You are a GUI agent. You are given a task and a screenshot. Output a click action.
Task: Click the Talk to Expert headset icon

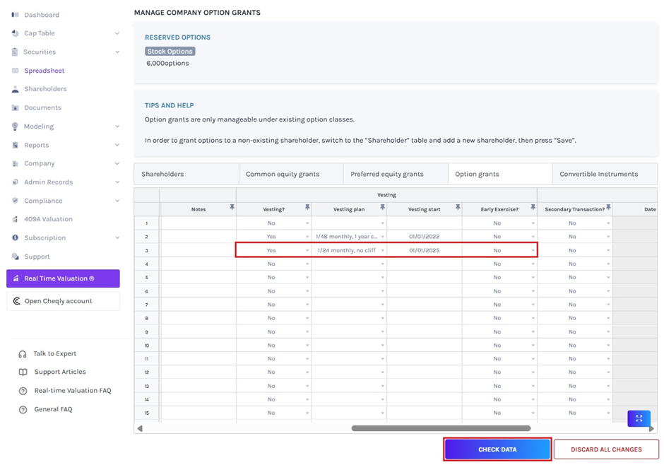23,353
